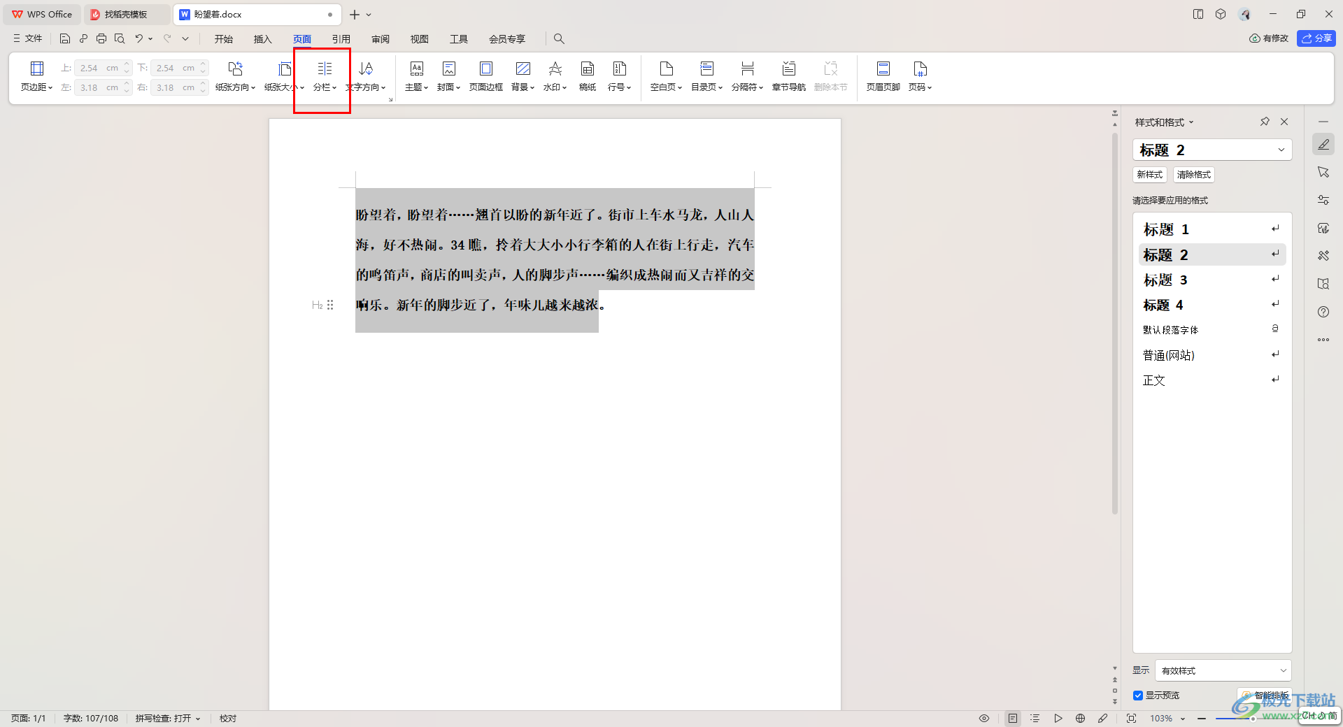
Task: Open the page setup dialog launcher
Action: tap(390, 100)
